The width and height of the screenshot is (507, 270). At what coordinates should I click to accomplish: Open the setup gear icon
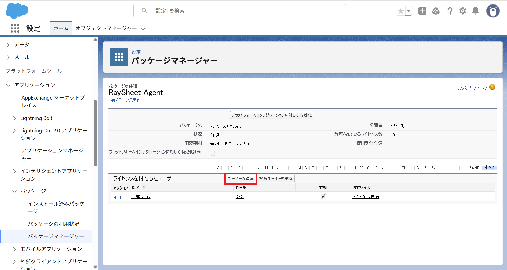click(x=463, y=11)
